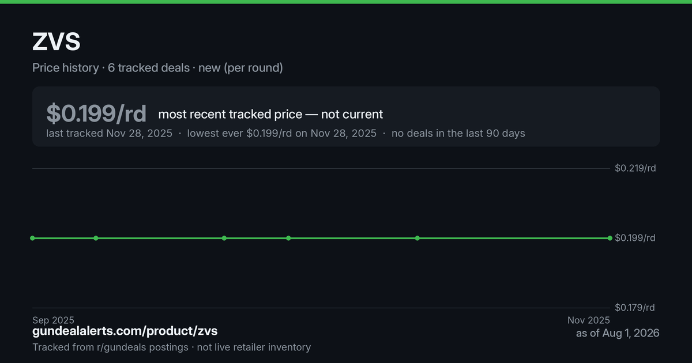
Task: Click 'lowest ever $0.199/rd on Nov 28, 2025'
Action: coord(281,133)
